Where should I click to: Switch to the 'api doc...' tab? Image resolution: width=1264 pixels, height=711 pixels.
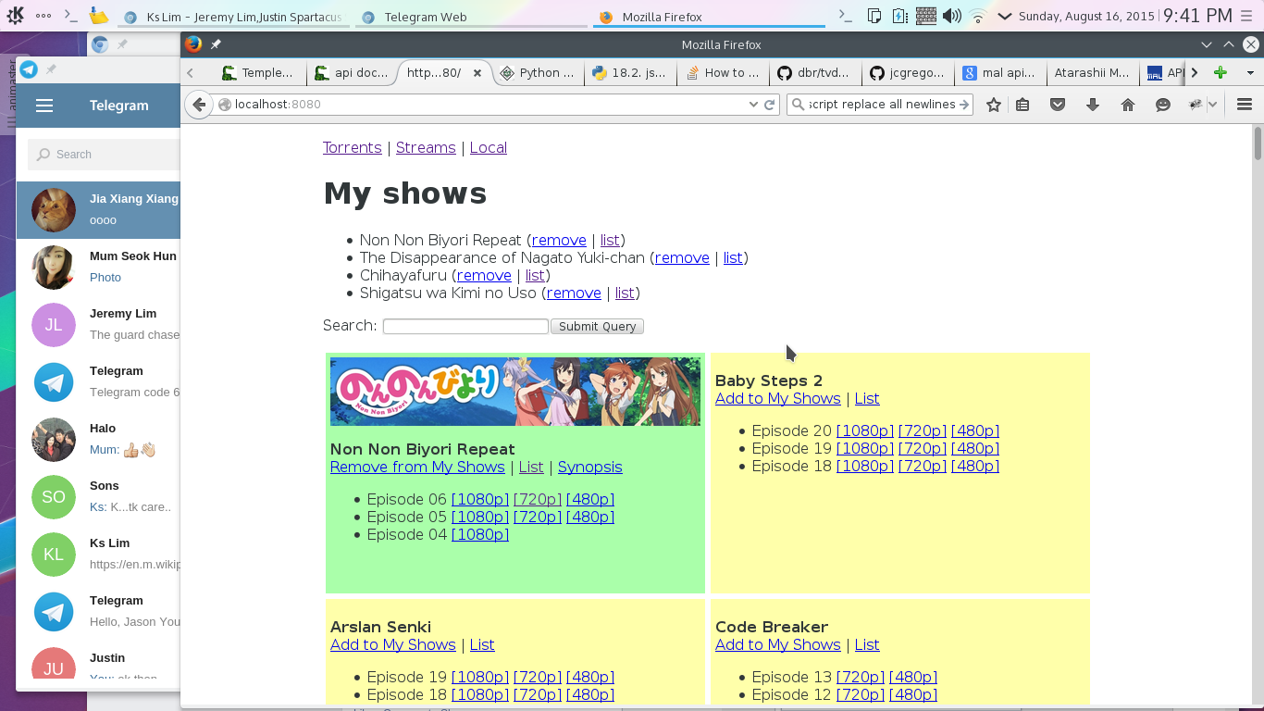tap(351, 72)
